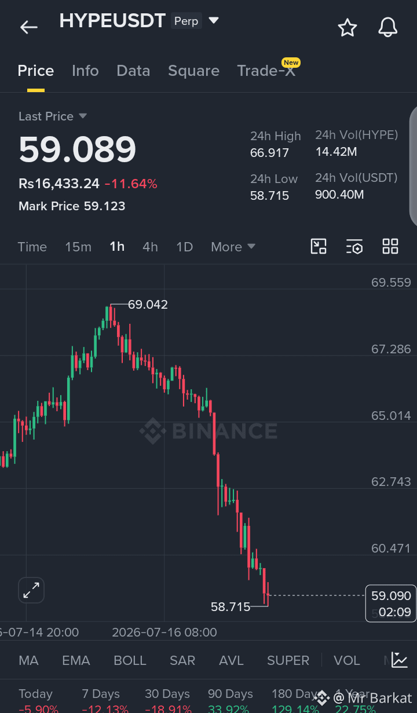Select the 15m timeframe
The image size is (417, 713).
click(x=78, y=247)
